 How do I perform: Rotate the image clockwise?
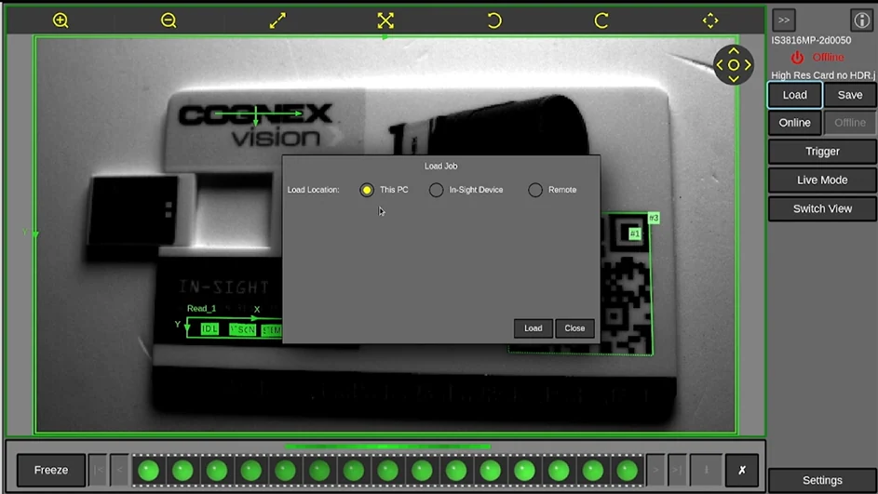601,20
